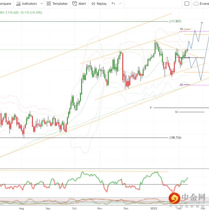The height and width of the screenshot is (211, 209).
Task: Open the Indicators panel
Action: click(x=27, y=4)
